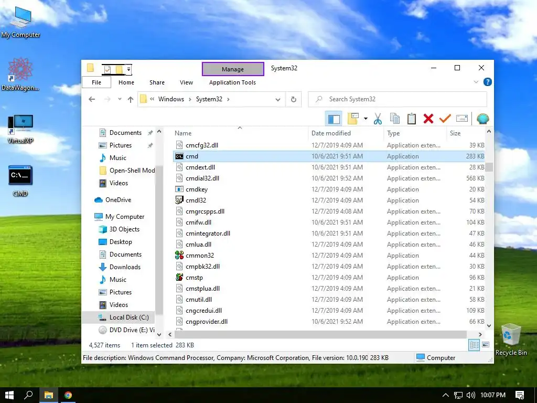Open DVD Drive (E:) in navigation pane
The height and width of the screenshot is (403, 537).
(126, 330)
